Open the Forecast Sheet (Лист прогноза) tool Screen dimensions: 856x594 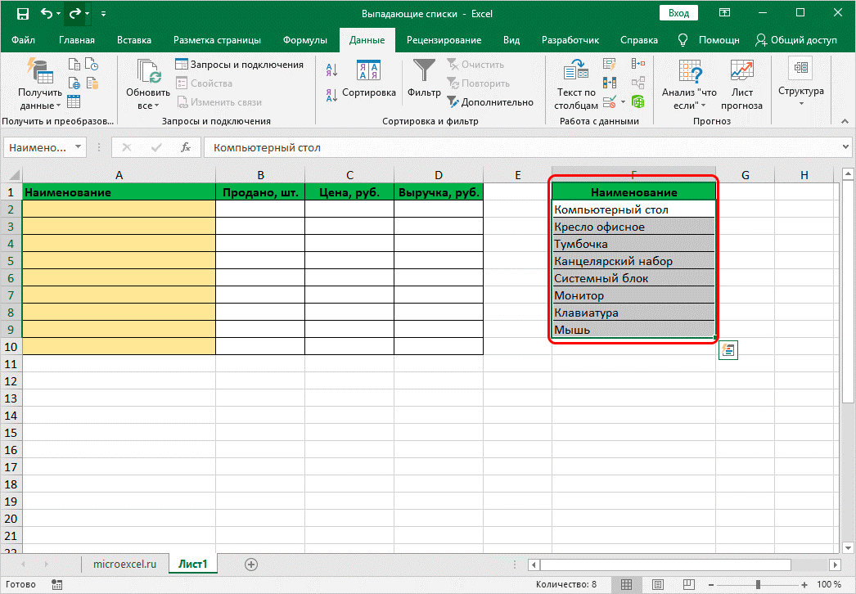point(741,84)
